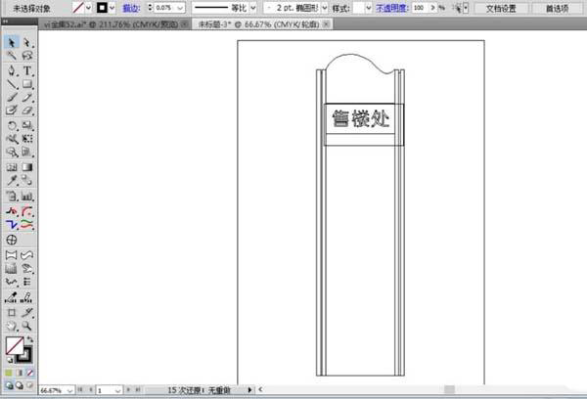Select the Paintbrush tool
The height and width of the screenshot is (399, 587).
point(11,98)
